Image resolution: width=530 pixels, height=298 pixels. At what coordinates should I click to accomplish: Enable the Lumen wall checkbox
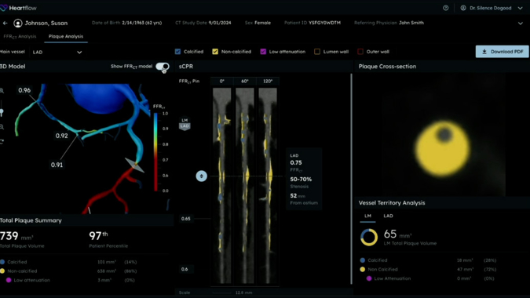pyautogui.click(x=317, y=52)
